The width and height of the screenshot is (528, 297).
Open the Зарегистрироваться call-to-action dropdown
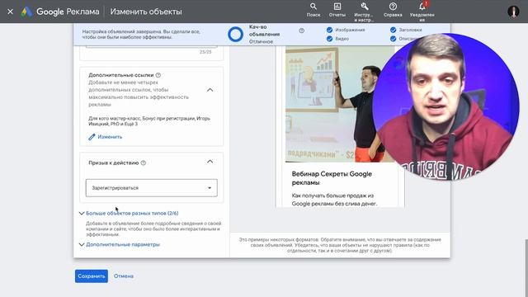coord(152,188)
